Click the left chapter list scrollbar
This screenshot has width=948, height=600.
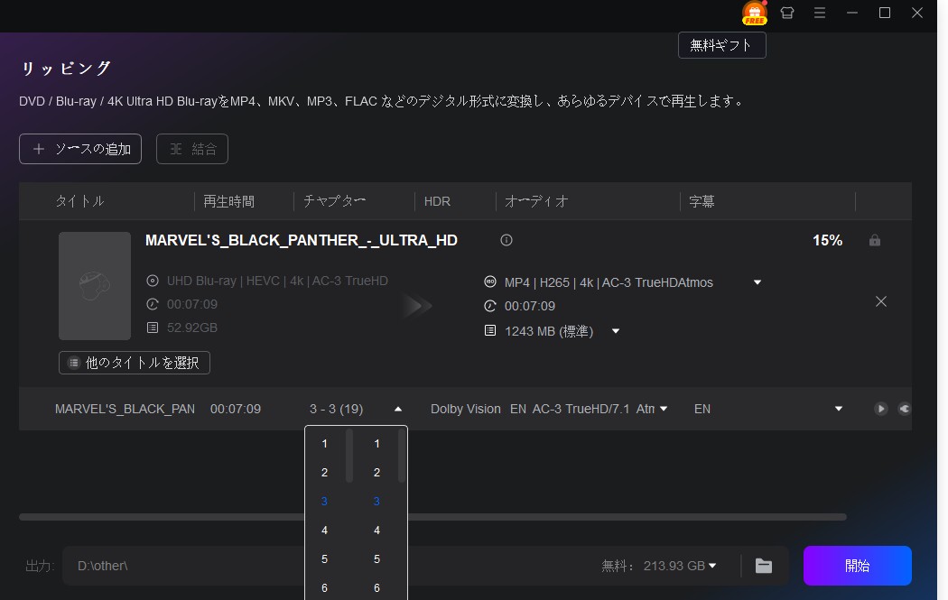(x=349, y=456)
